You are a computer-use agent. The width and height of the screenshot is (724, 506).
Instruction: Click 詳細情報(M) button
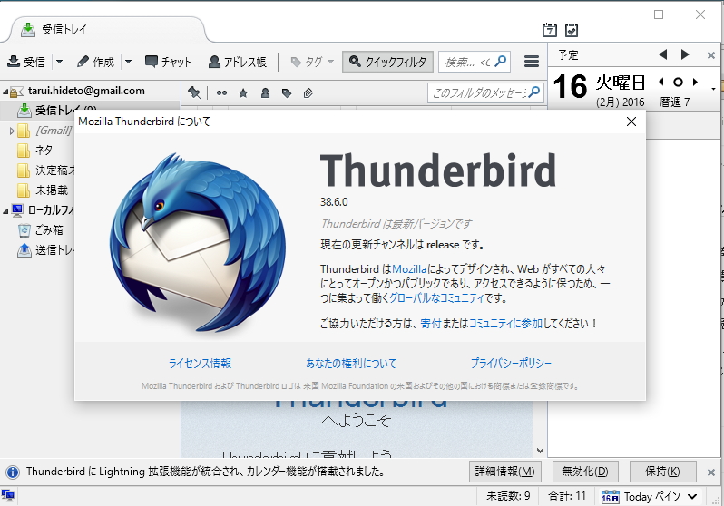[505, 472]
